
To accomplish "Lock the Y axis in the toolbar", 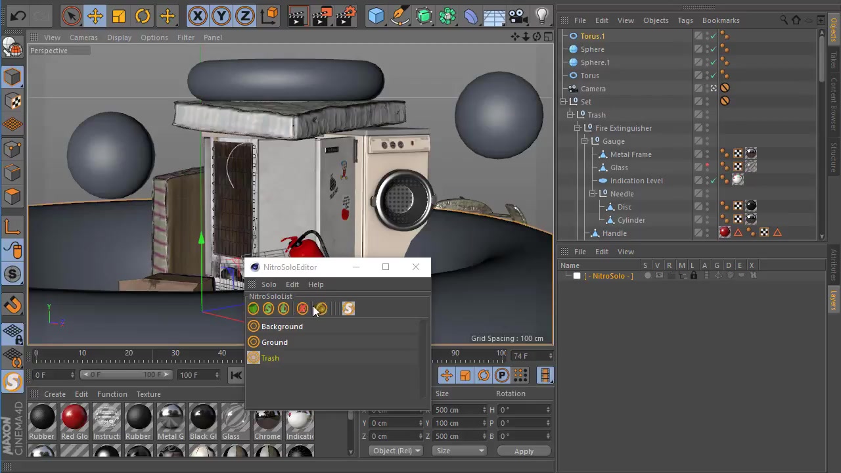I will tap(221, 16).
